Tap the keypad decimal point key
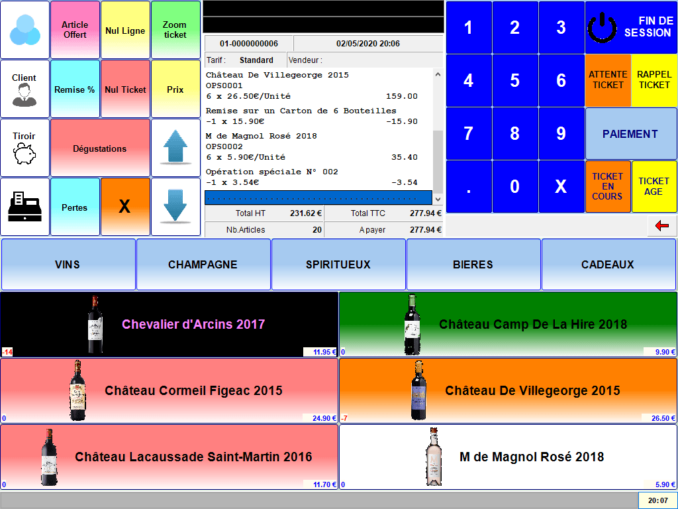Image resolution: width=678 pixels, height=509 pixels. pyautogui.click(x=469, y=186)
